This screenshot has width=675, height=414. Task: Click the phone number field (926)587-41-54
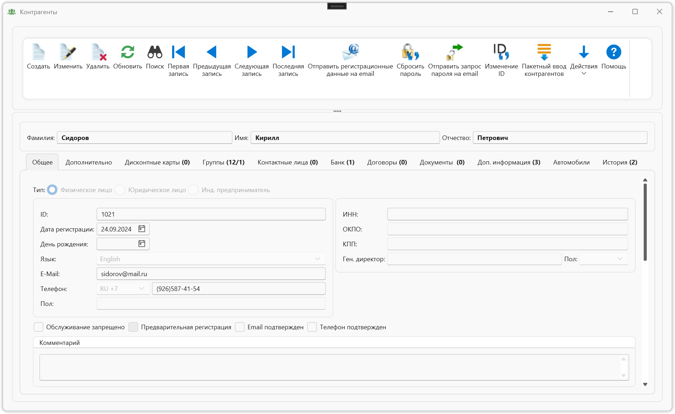click(x=239, y=289)
